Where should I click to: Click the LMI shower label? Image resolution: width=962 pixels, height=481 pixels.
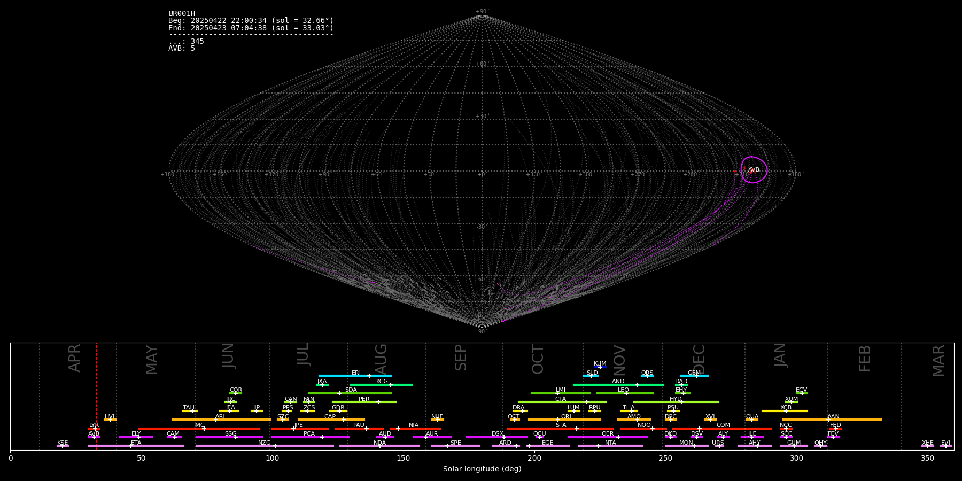561,390
